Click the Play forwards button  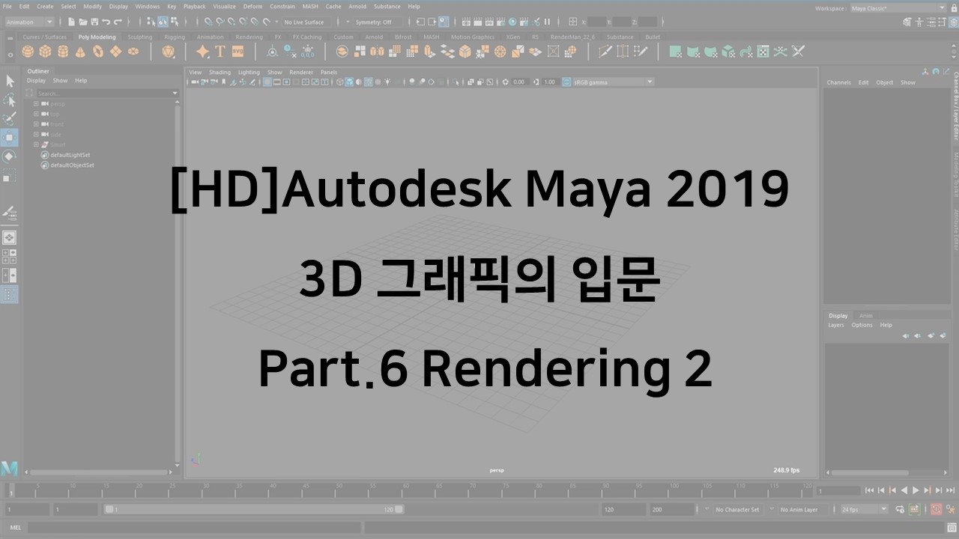[916, 490]
